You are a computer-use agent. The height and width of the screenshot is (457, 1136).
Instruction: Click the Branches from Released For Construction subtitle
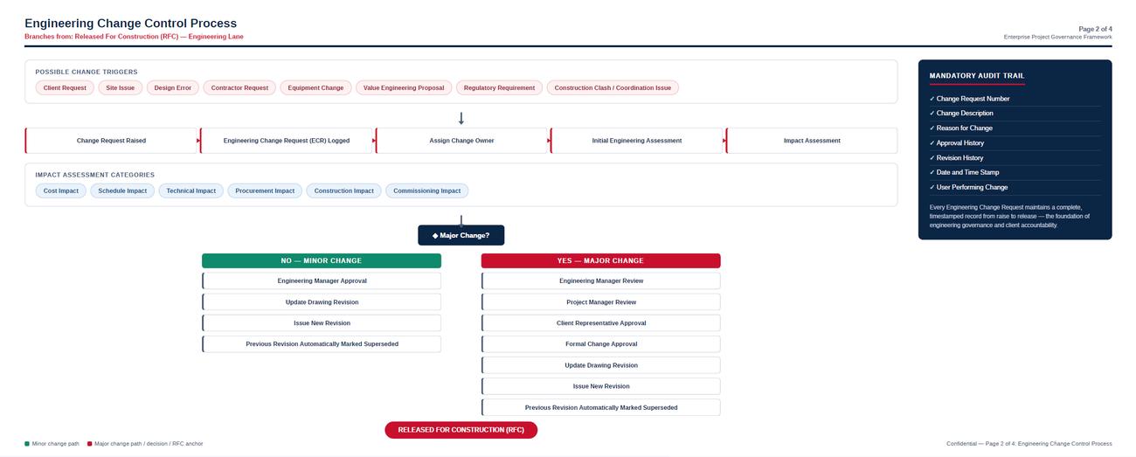[134, 37]
